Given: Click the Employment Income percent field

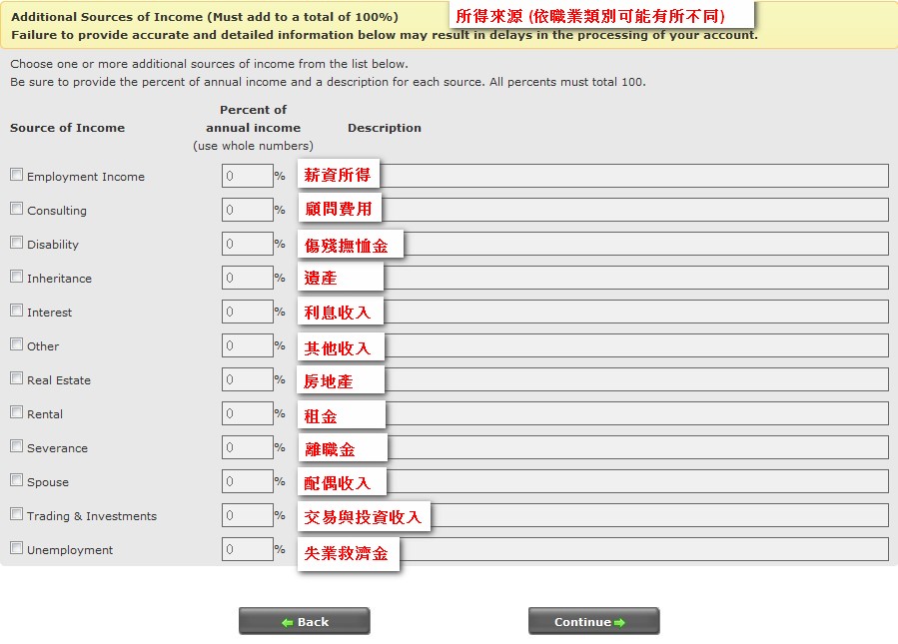Looking at the screenshot, I should click(x=248, y=176).
